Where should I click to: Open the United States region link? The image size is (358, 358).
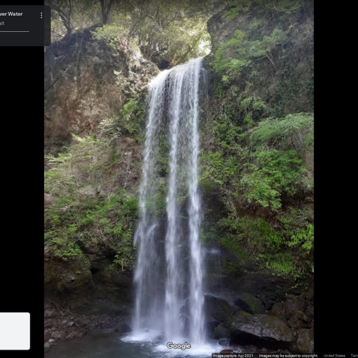tap(334, 356)
